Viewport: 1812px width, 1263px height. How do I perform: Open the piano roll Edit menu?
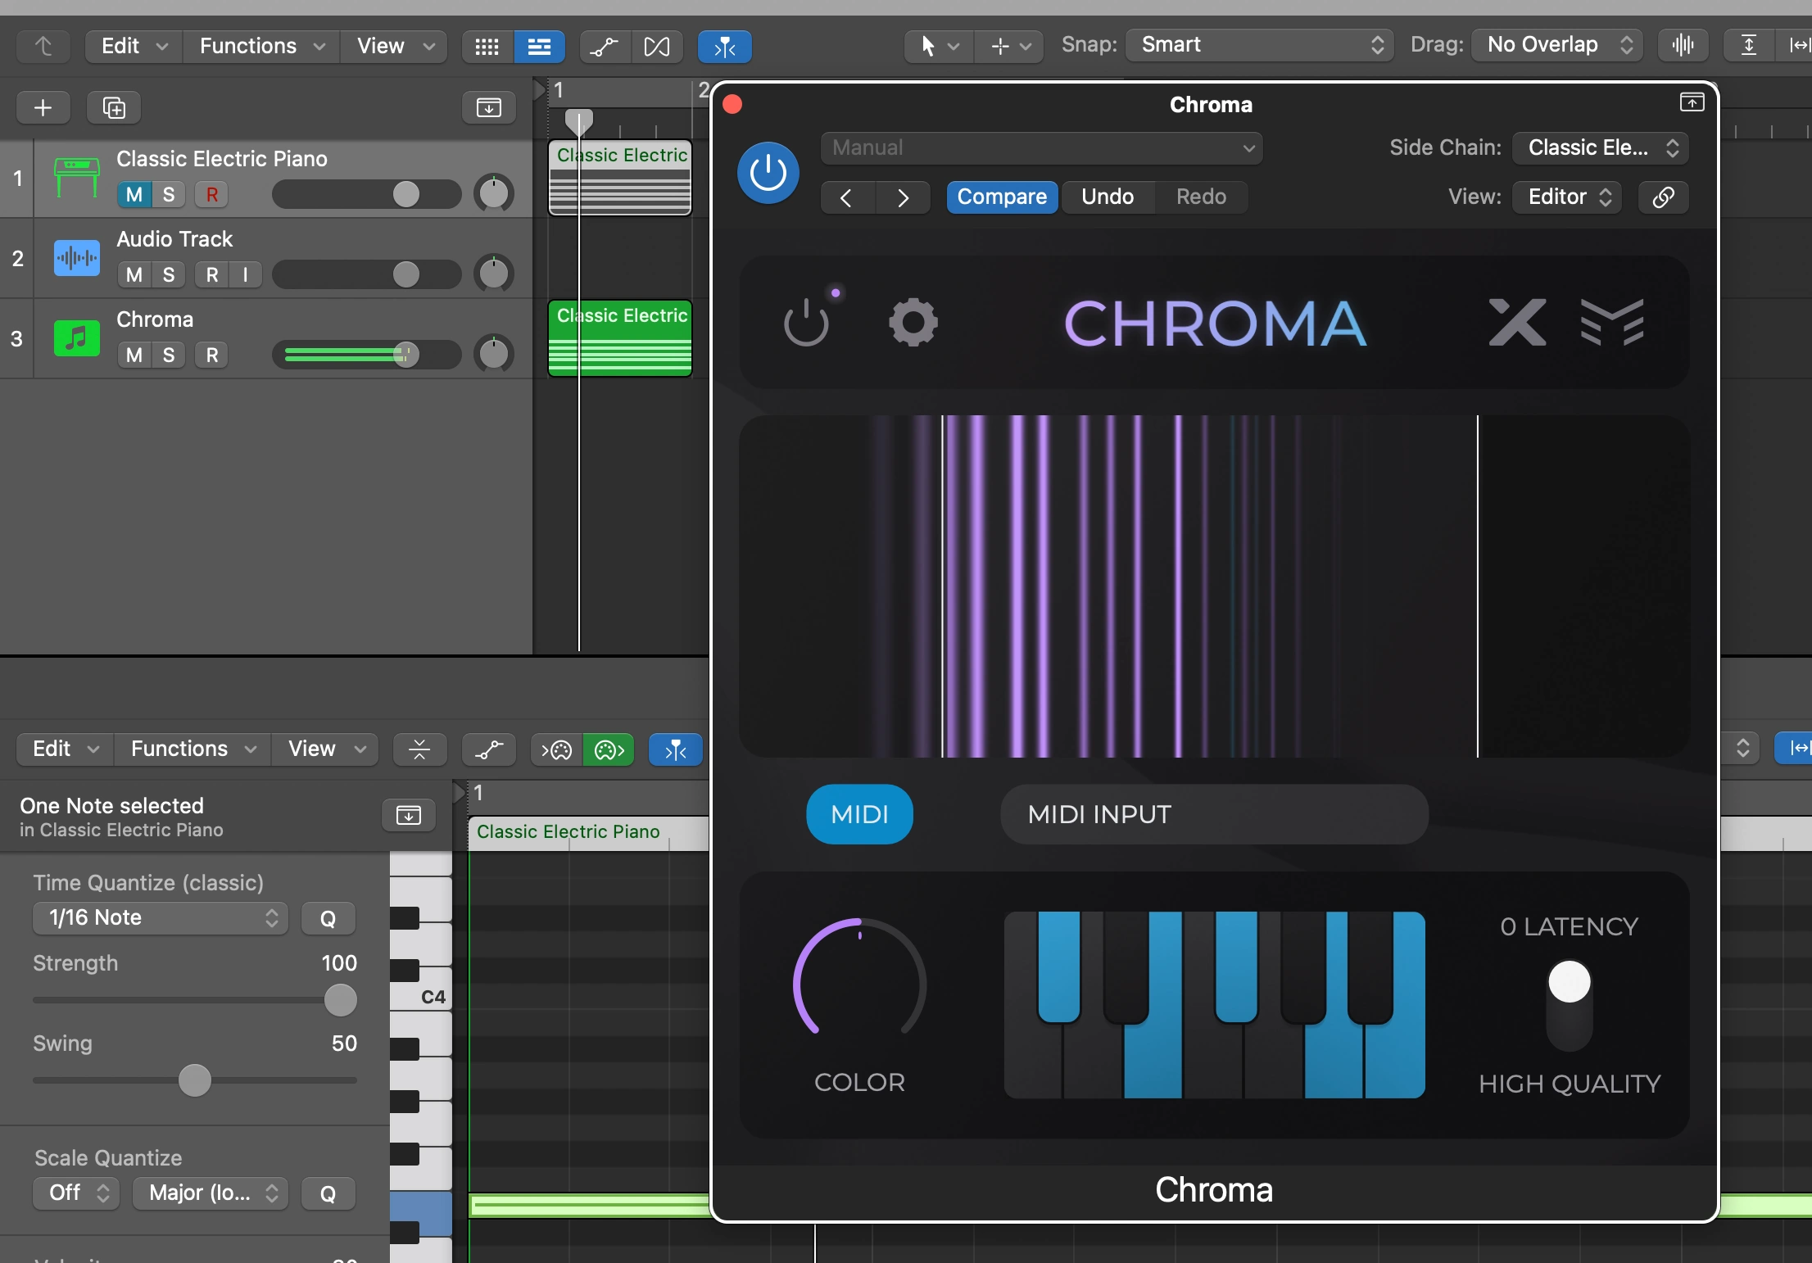coord(66,749)
